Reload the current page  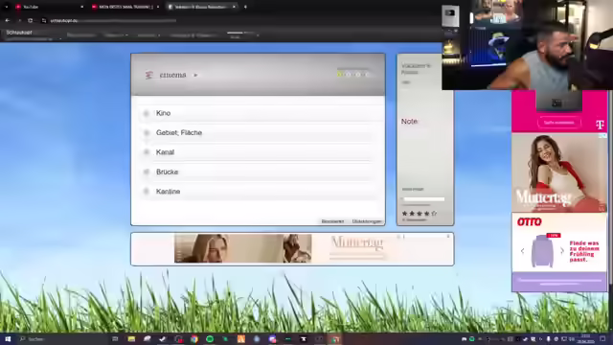(x=30, y=20)
